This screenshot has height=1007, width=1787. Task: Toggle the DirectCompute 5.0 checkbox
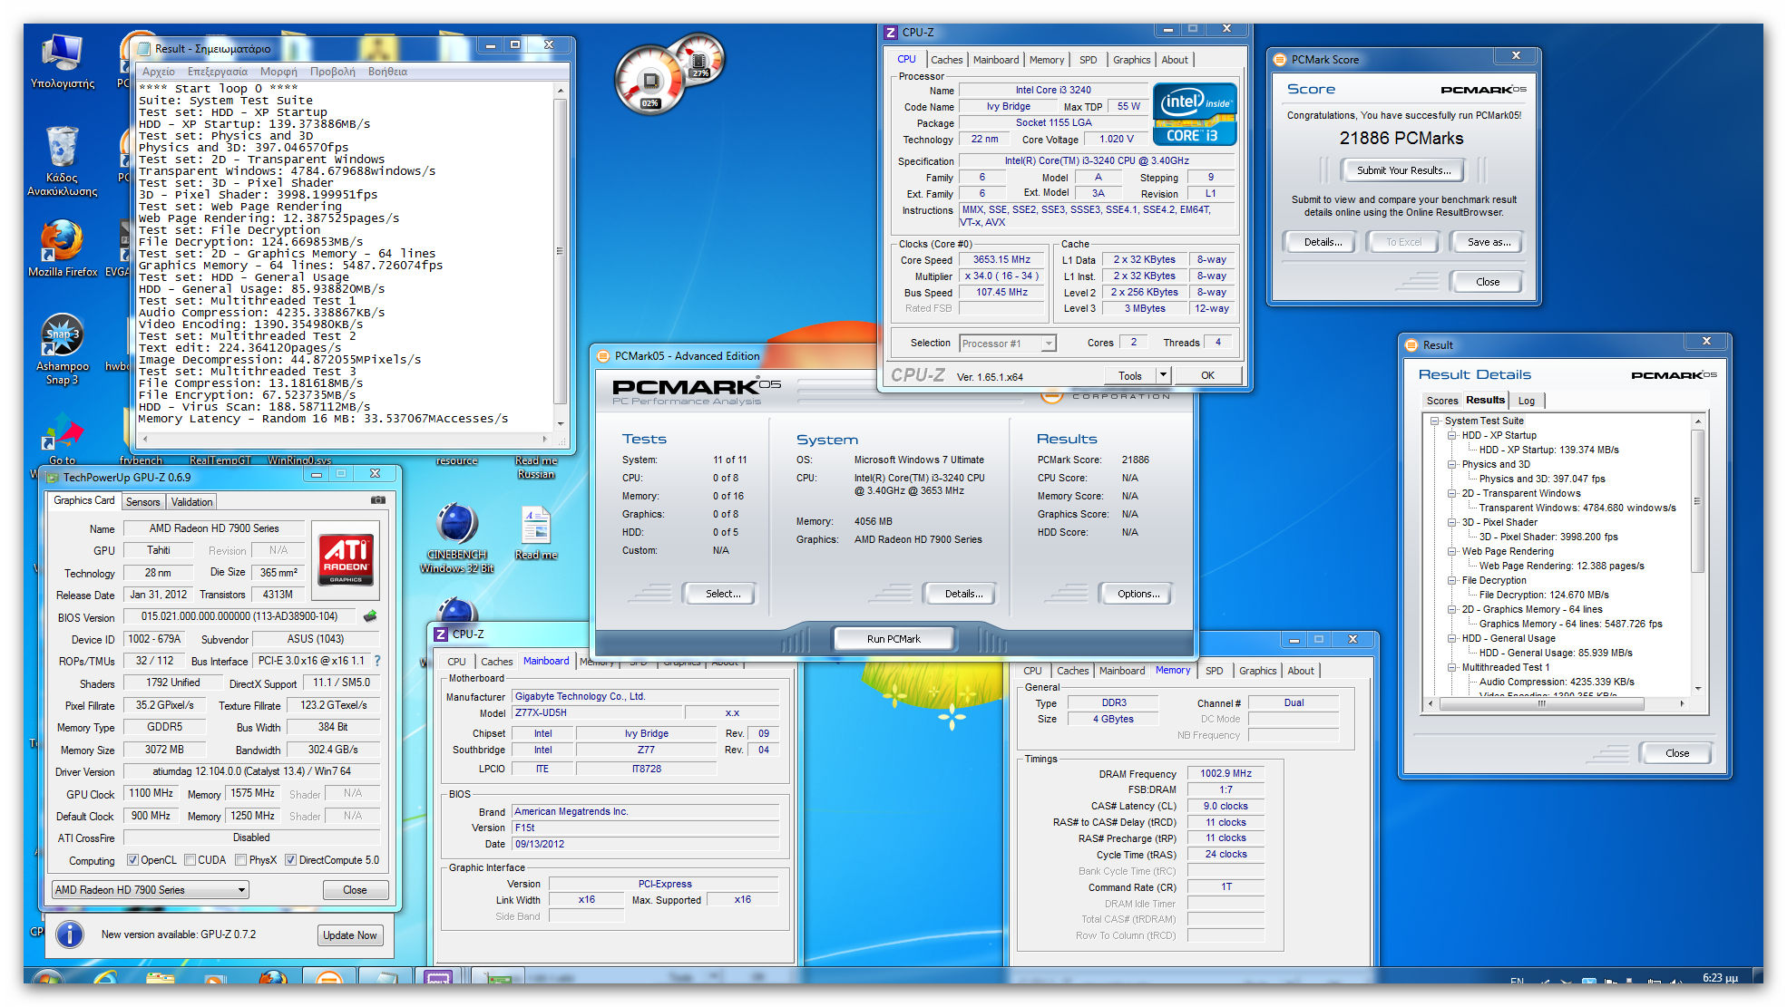click(x=290, y=860)
